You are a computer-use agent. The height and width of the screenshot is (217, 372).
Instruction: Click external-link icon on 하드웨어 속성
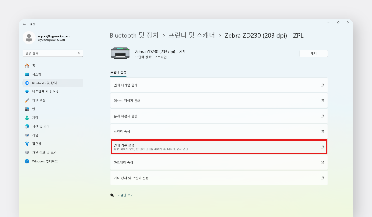322,163
